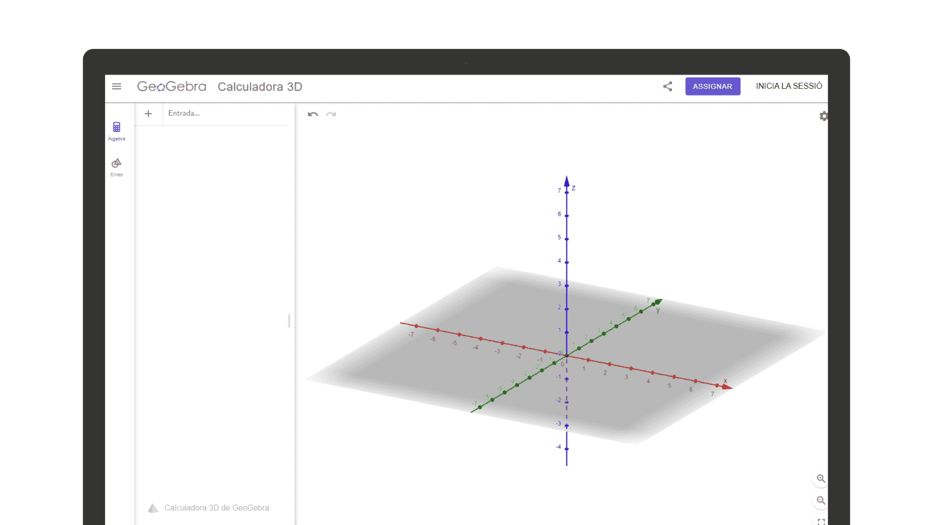933x525 pixels.
Task: Click the share icon in the header
Action: click(x=666, y=86)
